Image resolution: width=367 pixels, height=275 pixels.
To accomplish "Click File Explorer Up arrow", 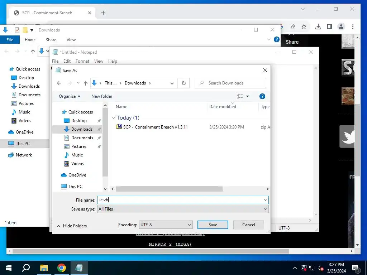I will [x=33, y=51].
